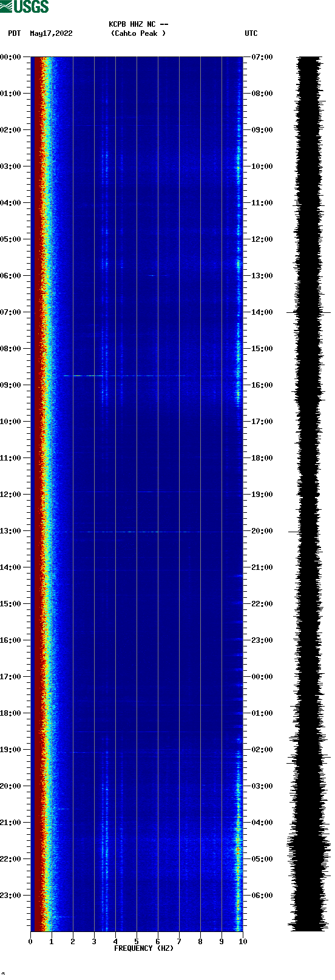The width and height of the screenshot is (335, 980).
Task: Click the 10:00 UTC time label
Action: [262, 166]
